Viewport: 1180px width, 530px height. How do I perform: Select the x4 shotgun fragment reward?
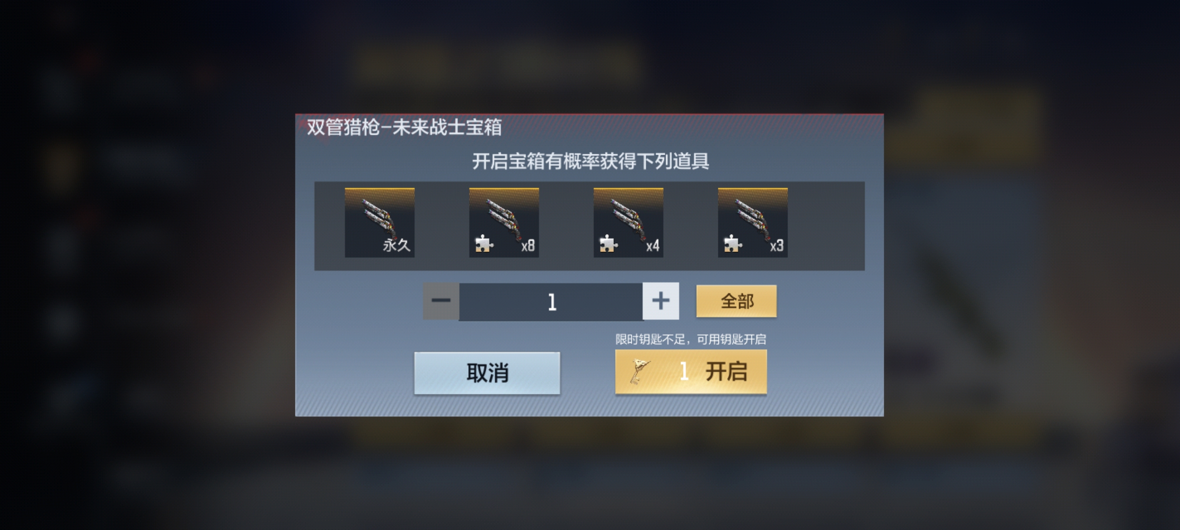pyautogui.click(x=628, y=222)
